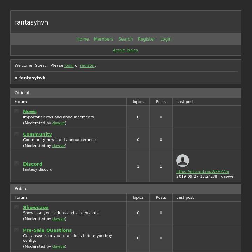Open the Home menu item
The width and height of the screenshot is (252, 252).
(x=83, y=39)
